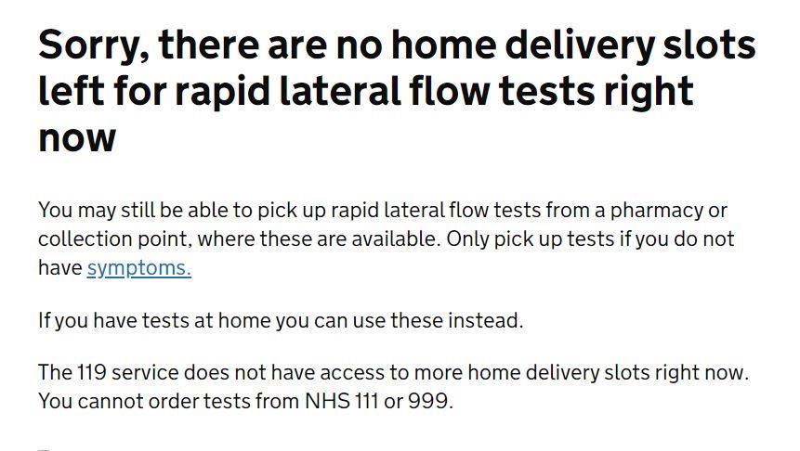Click 'NHS 111' text
800x451 pixels.
coord(341,402)
